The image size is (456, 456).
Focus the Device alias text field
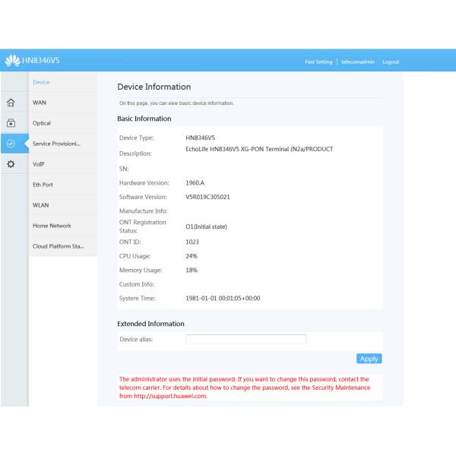click(x=246, y=339)
